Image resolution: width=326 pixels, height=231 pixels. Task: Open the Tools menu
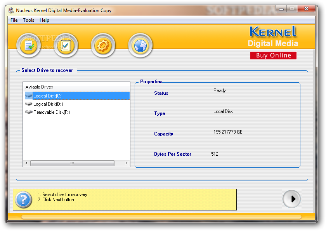click(x=28, y=20)
